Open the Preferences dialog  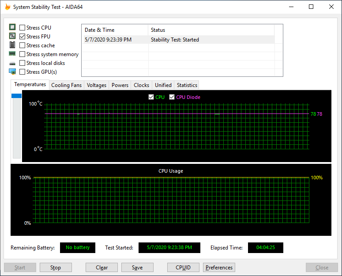tap(219, 268)
